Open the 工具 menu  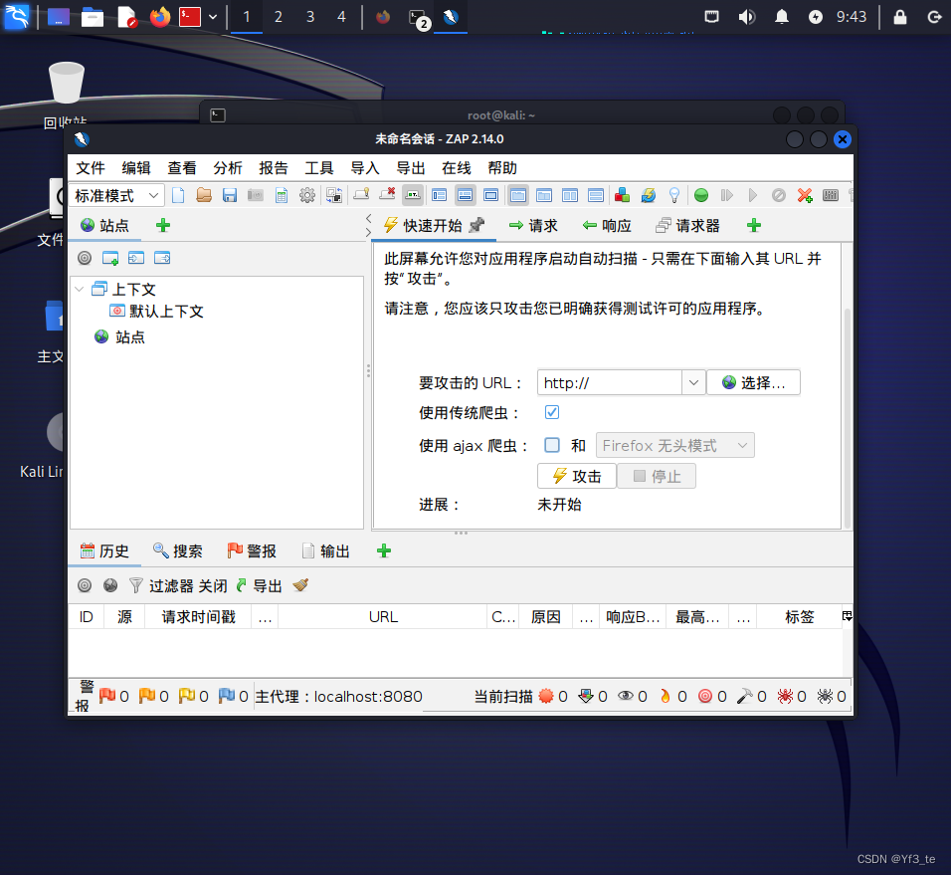tap(319, 168)
